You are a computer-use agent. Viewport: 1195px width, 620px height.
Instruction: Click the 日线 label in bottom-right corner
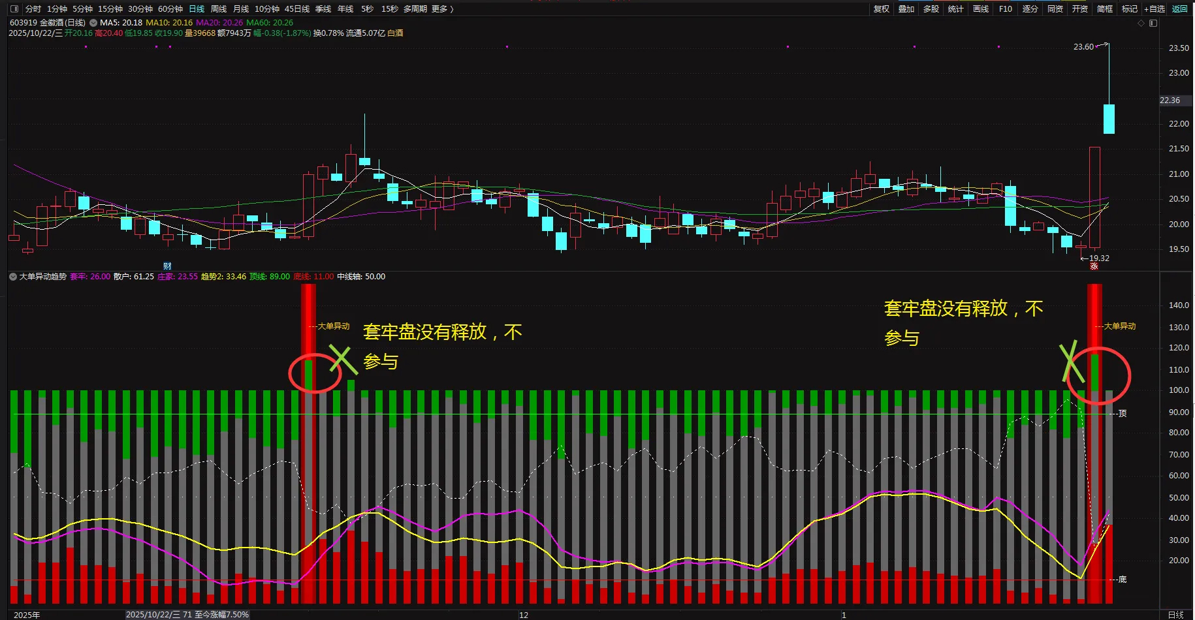pyautogui.click(x=1176, y=615)
